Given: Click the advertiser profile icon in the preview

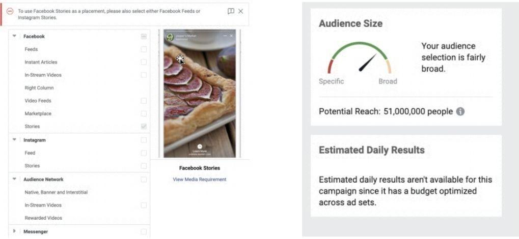Looking at the screenshot, I should point(170,37).
